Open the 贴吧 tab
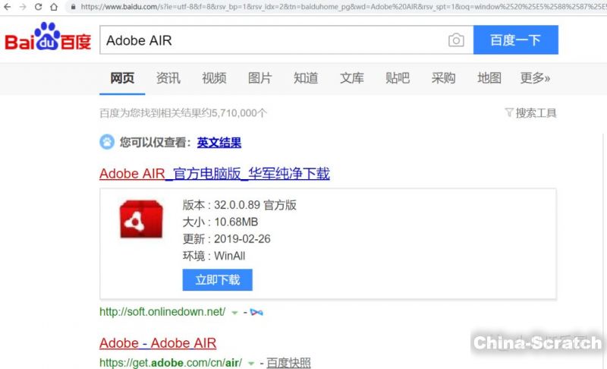 pos(398,78)
